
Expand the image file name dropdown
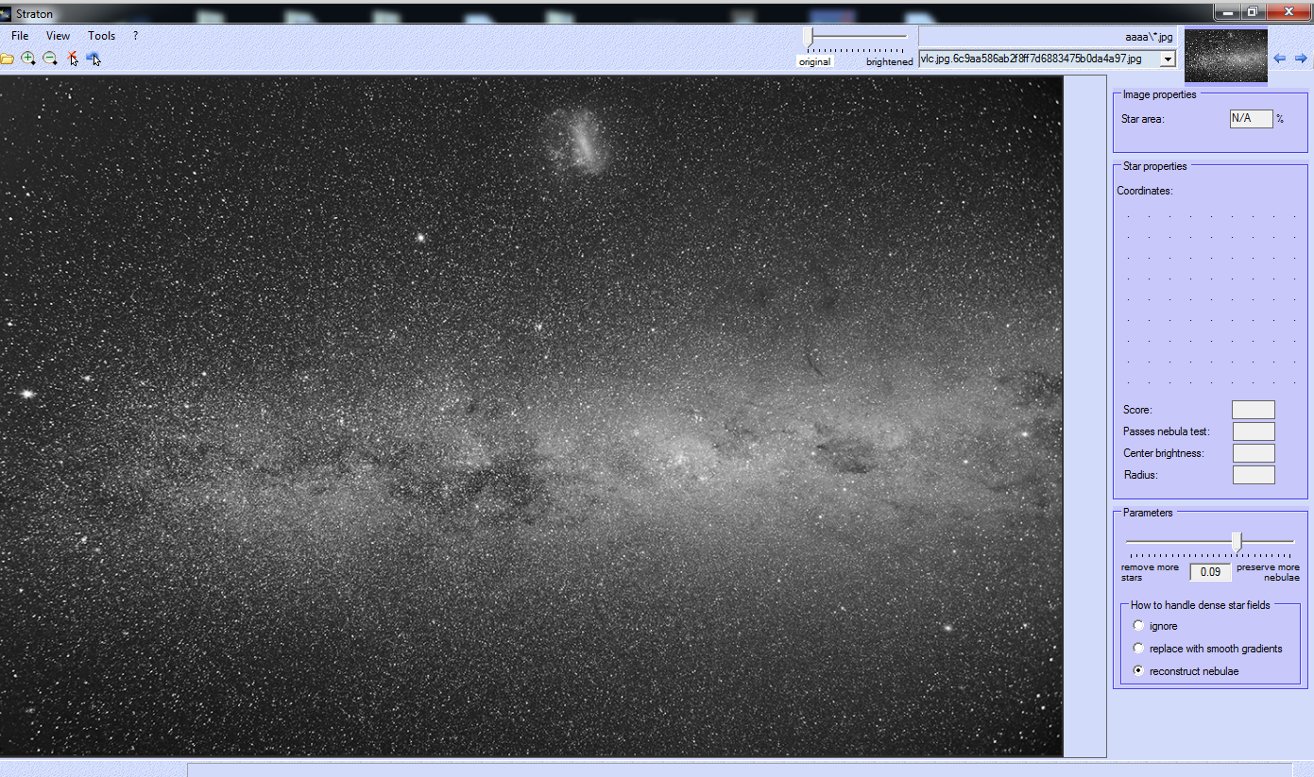click(x=1168, y=59)
